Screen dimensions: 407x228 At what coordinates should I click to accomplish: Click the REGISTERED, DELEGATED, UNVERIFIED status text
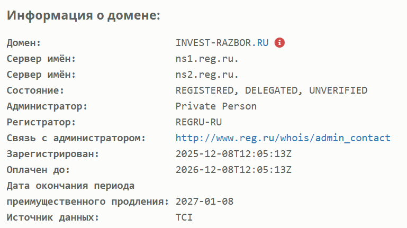(271, 90)
